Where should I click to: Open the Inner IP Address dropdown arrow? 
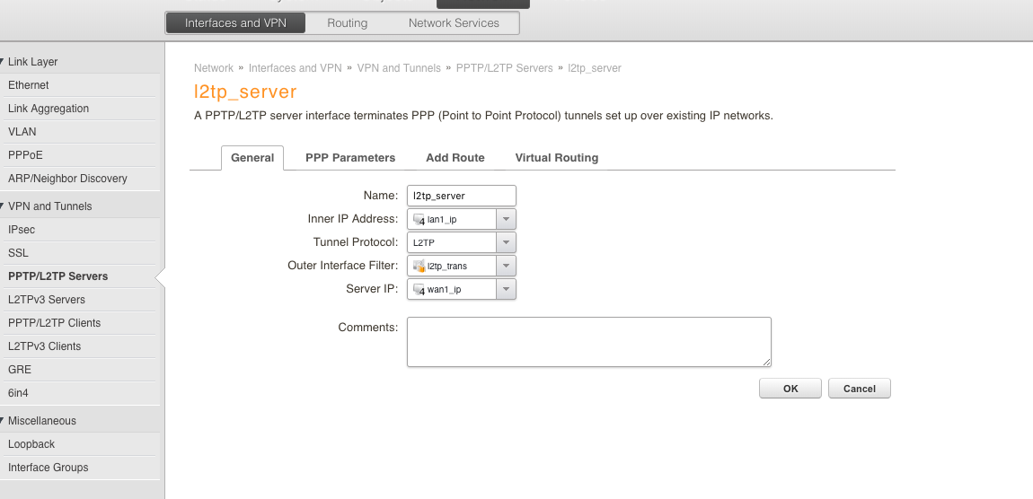[506, 219]
